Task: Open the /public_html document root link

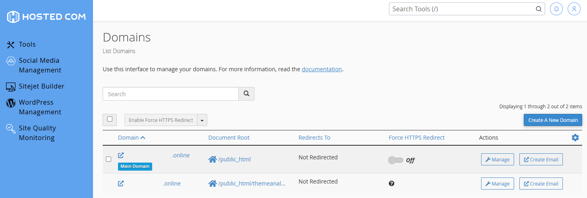Action: click(x=234, y=159)
